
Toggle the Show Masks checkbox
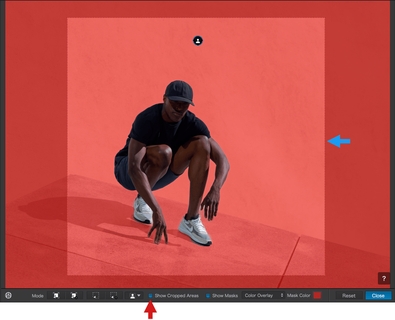coord(208,295)
